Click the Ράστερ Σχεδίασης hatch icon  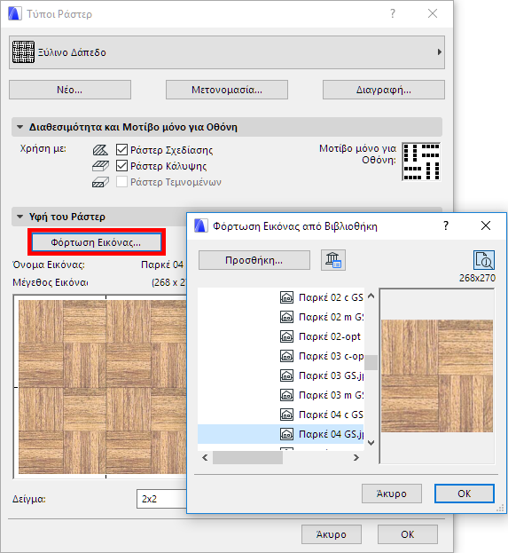click(x=100, y=150)
